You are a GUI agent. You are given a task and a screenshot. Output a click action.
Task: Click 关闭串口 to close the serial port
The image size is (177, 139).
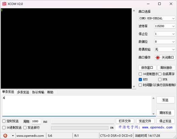click(x=165, y=58)
